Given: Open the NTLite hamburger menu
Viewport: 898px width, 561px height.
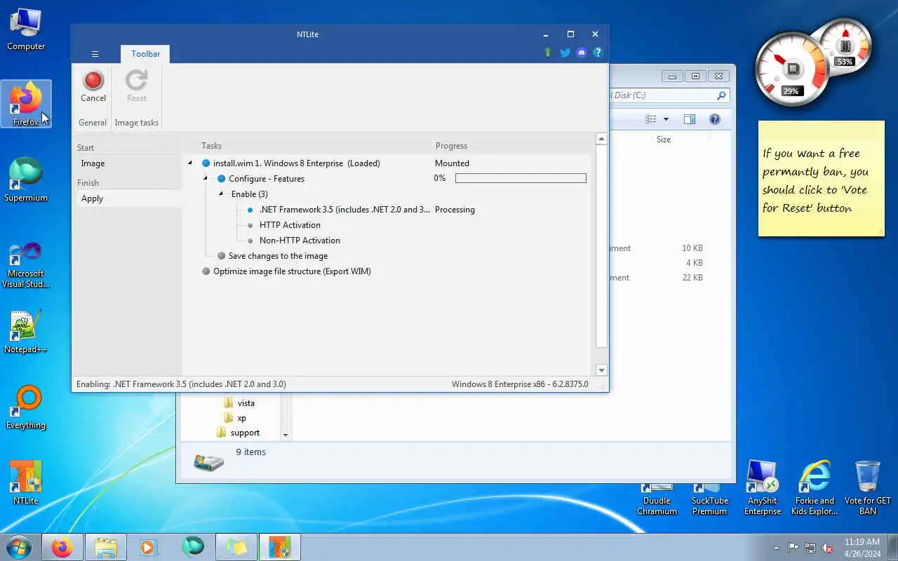Looking at the screenshot, I should pyautogui.click(x=95, y=54).
